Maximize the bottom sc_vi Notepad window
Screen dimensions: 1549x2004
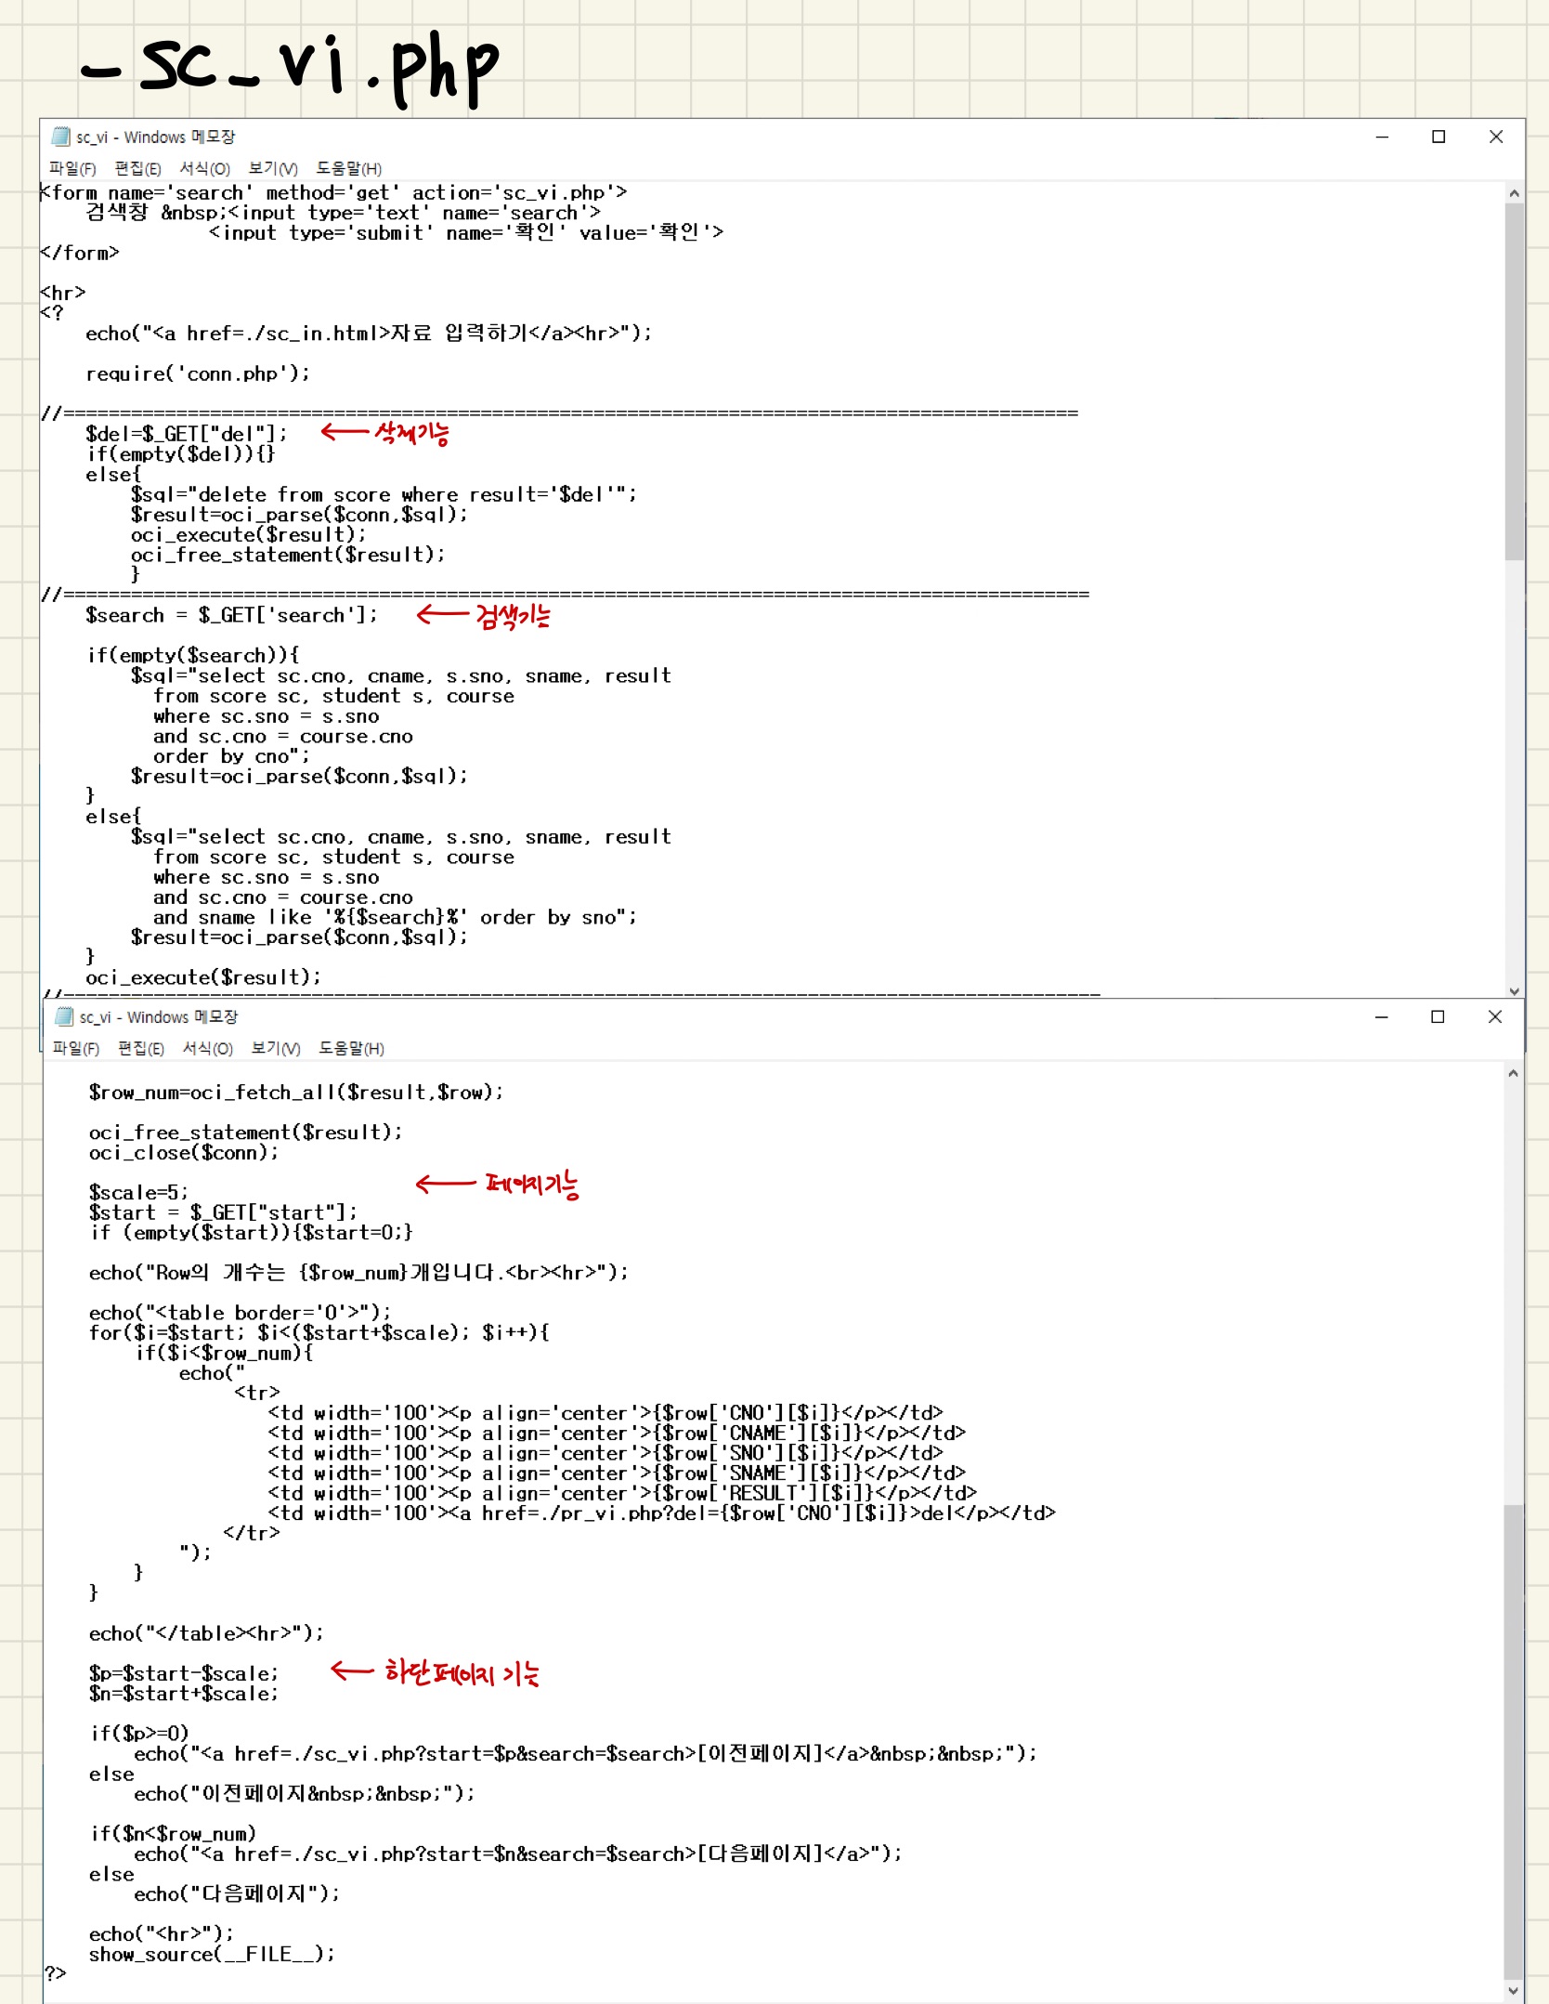(1438, 1016)
